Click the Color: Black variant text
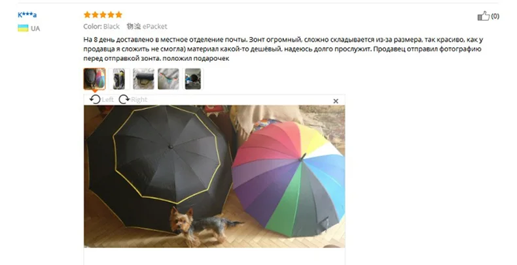 pyautogui.click(x=101, y=26)
